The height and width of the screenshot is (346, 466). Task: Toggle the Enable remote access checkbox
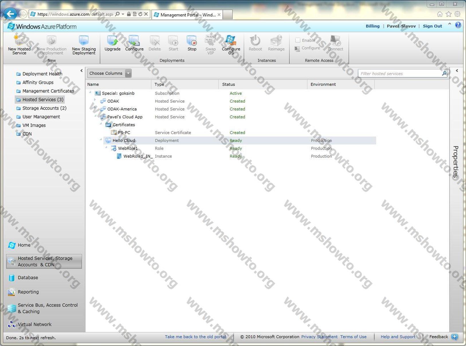click(x=298, y=40)
